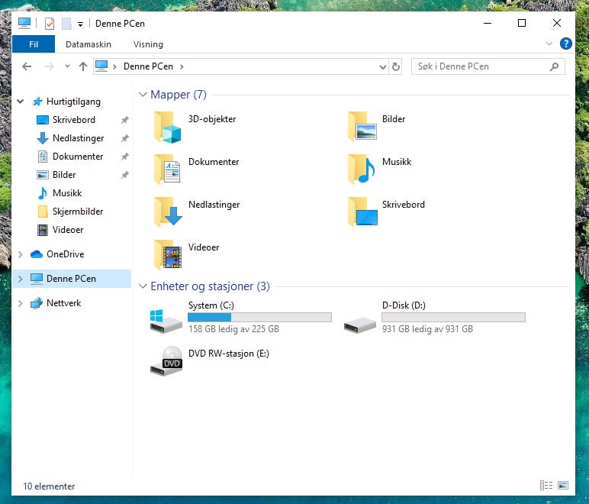Open the Videoer folder icon
Viewport: 589px width, 504px height.
point(168,255)
